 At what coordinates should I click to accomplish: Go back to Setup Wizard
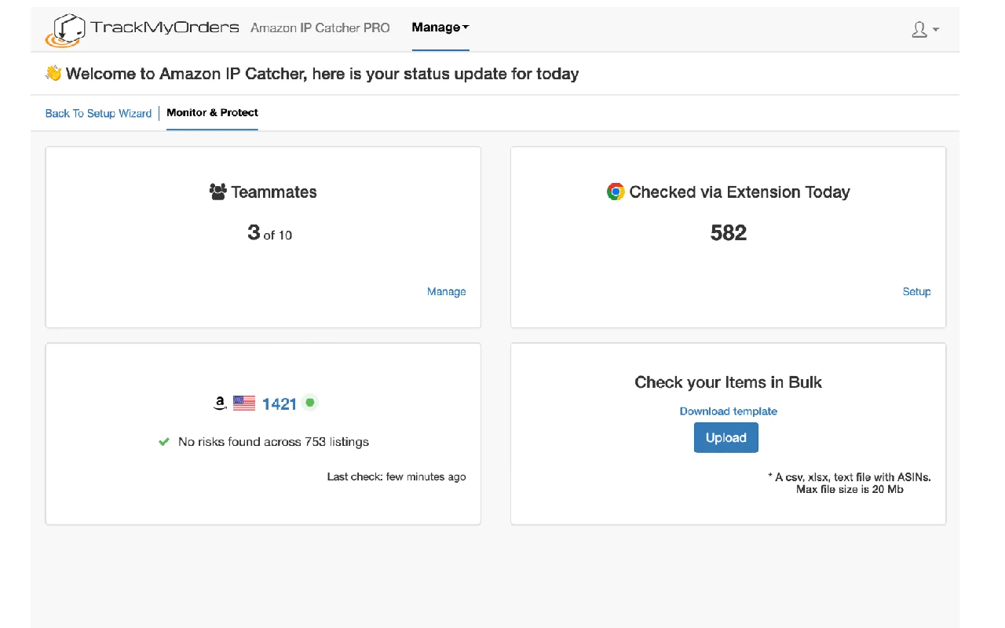click(98, 113)
